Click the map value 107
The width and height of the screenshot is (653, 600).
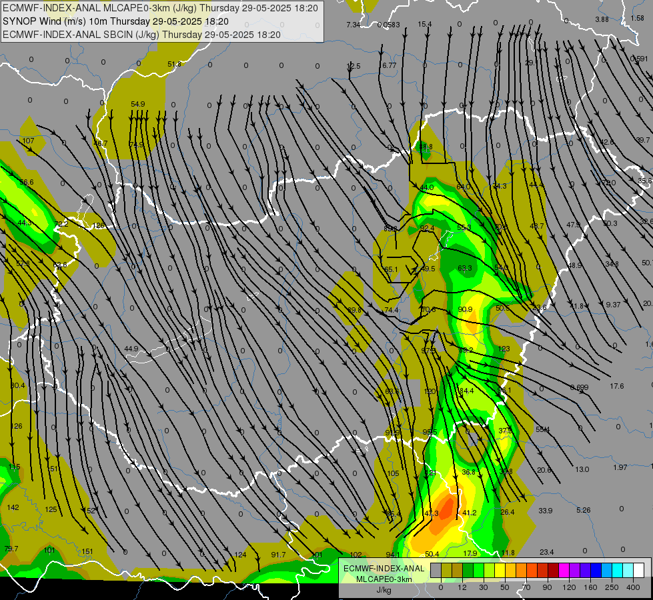(x=28, y=141)
